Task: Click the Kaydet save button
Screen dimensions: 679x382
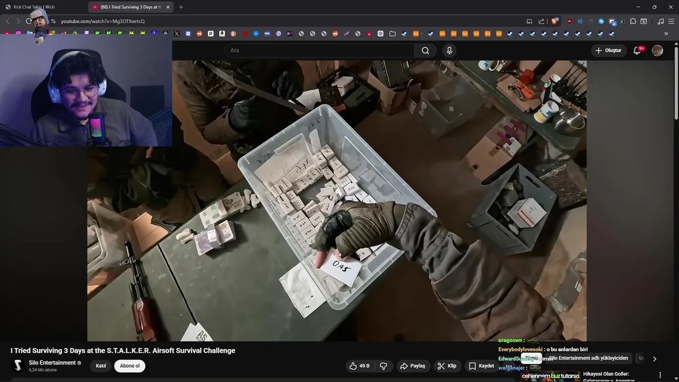Action: coord(482,366)
